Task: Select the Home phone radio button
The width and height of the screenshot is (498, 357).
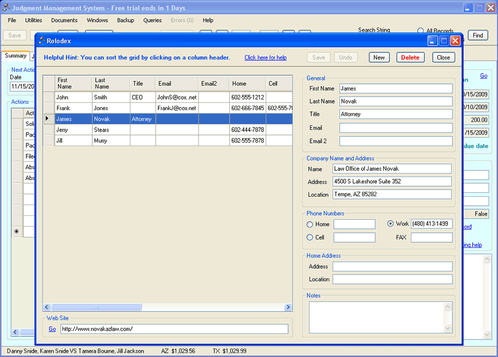Action: click(x=309, y=224)
